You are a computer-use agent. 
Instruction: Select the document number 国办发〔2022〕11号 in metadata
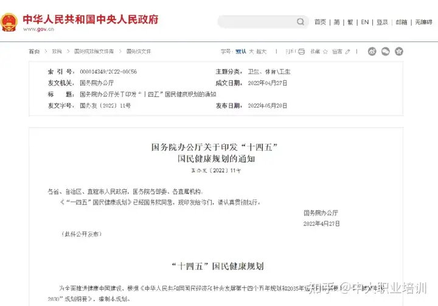point(105,106)
